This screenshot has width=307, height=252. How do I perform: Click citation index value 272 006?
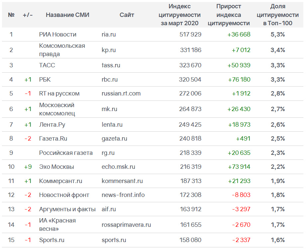190,94
